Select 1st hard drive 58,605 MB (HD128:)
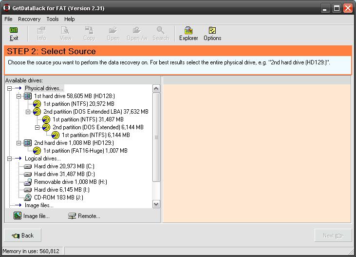Image resolution: width=356 pixels, height=257 pixels. coord(75,96)
